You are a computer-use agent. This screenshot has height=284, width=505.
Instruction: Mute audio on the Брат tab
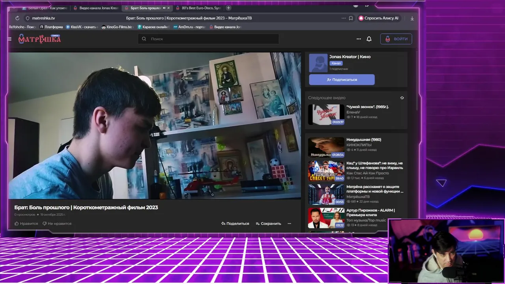(164, 8)
